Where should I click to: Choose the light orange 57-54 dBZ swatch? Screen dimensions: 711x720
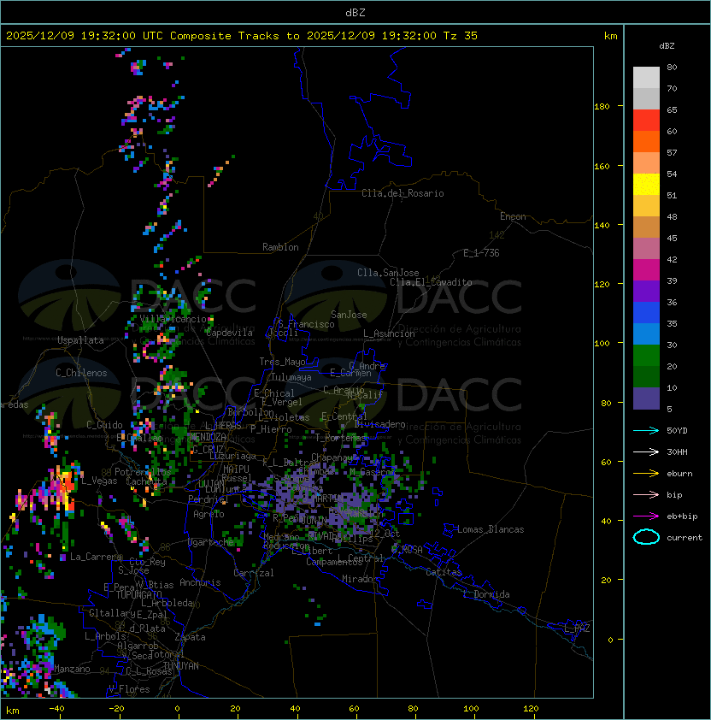pos(646,163)
